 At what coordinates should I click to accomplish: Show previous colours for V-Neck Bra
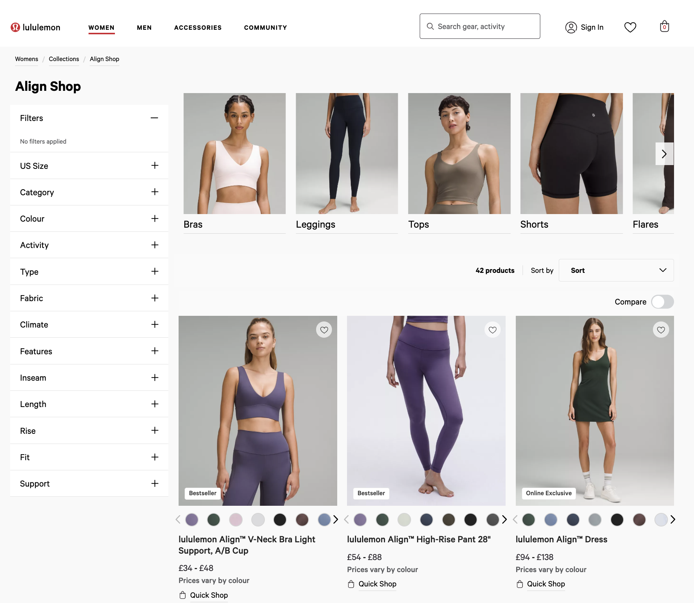pyautogui.click(x=178, y=519)
